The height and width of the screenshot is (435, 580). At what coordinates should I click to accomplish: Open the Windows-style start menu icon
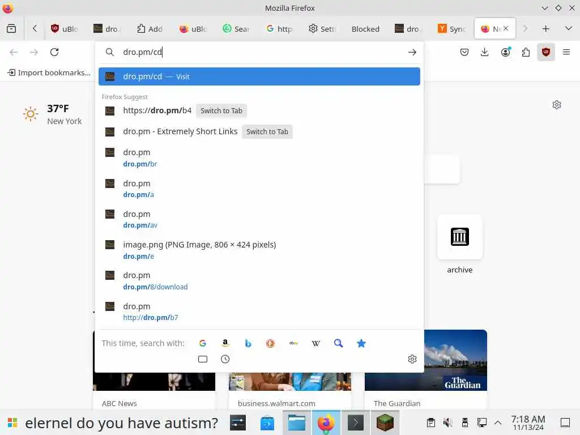coord(12,423)
